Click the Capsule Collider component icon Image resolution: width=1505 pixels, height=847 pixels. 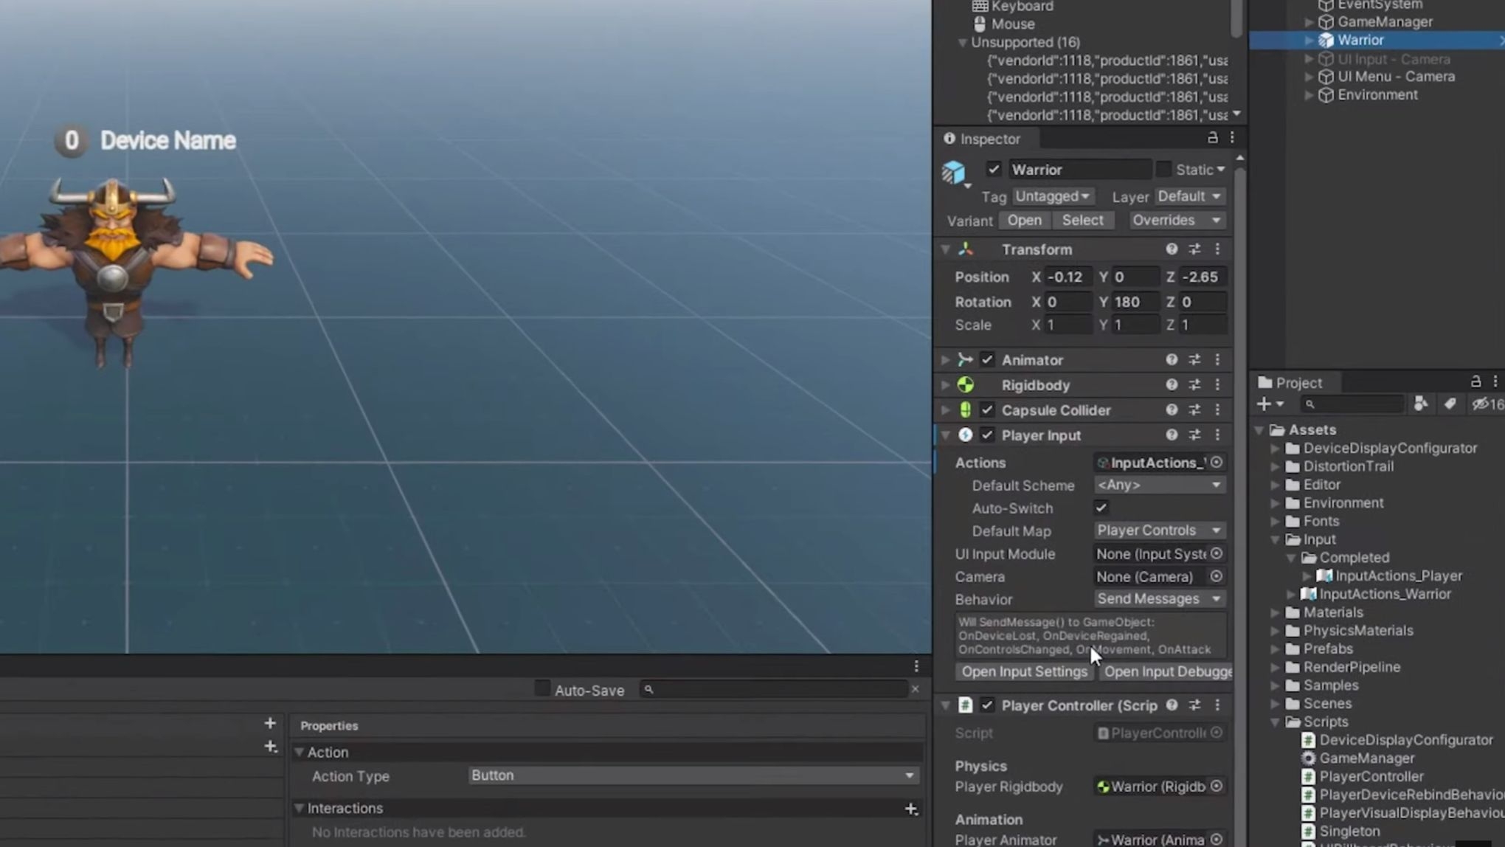pyautogui.click(x=963, y=409)
